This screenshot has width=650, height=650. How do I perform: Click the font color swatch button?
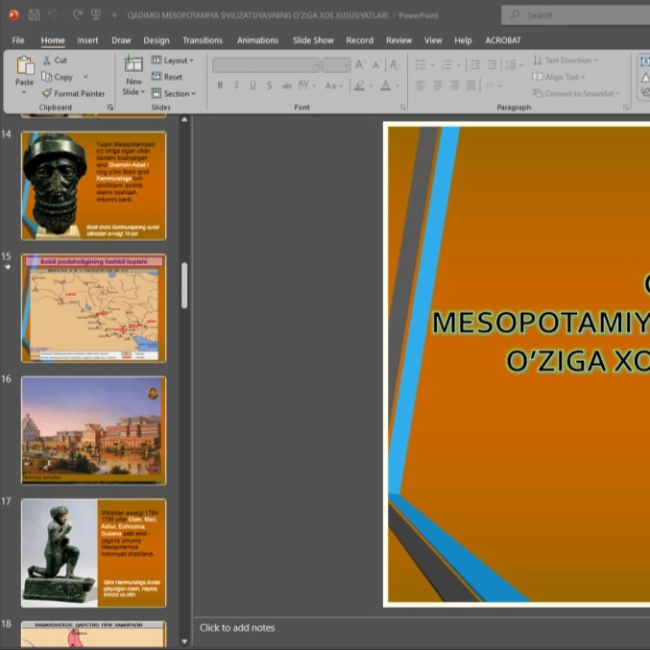(385, 85)
